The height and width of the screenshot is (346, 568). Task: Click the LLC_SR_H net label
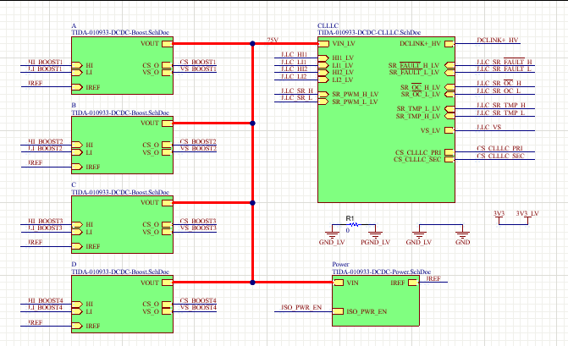click(x=297, y=91)
